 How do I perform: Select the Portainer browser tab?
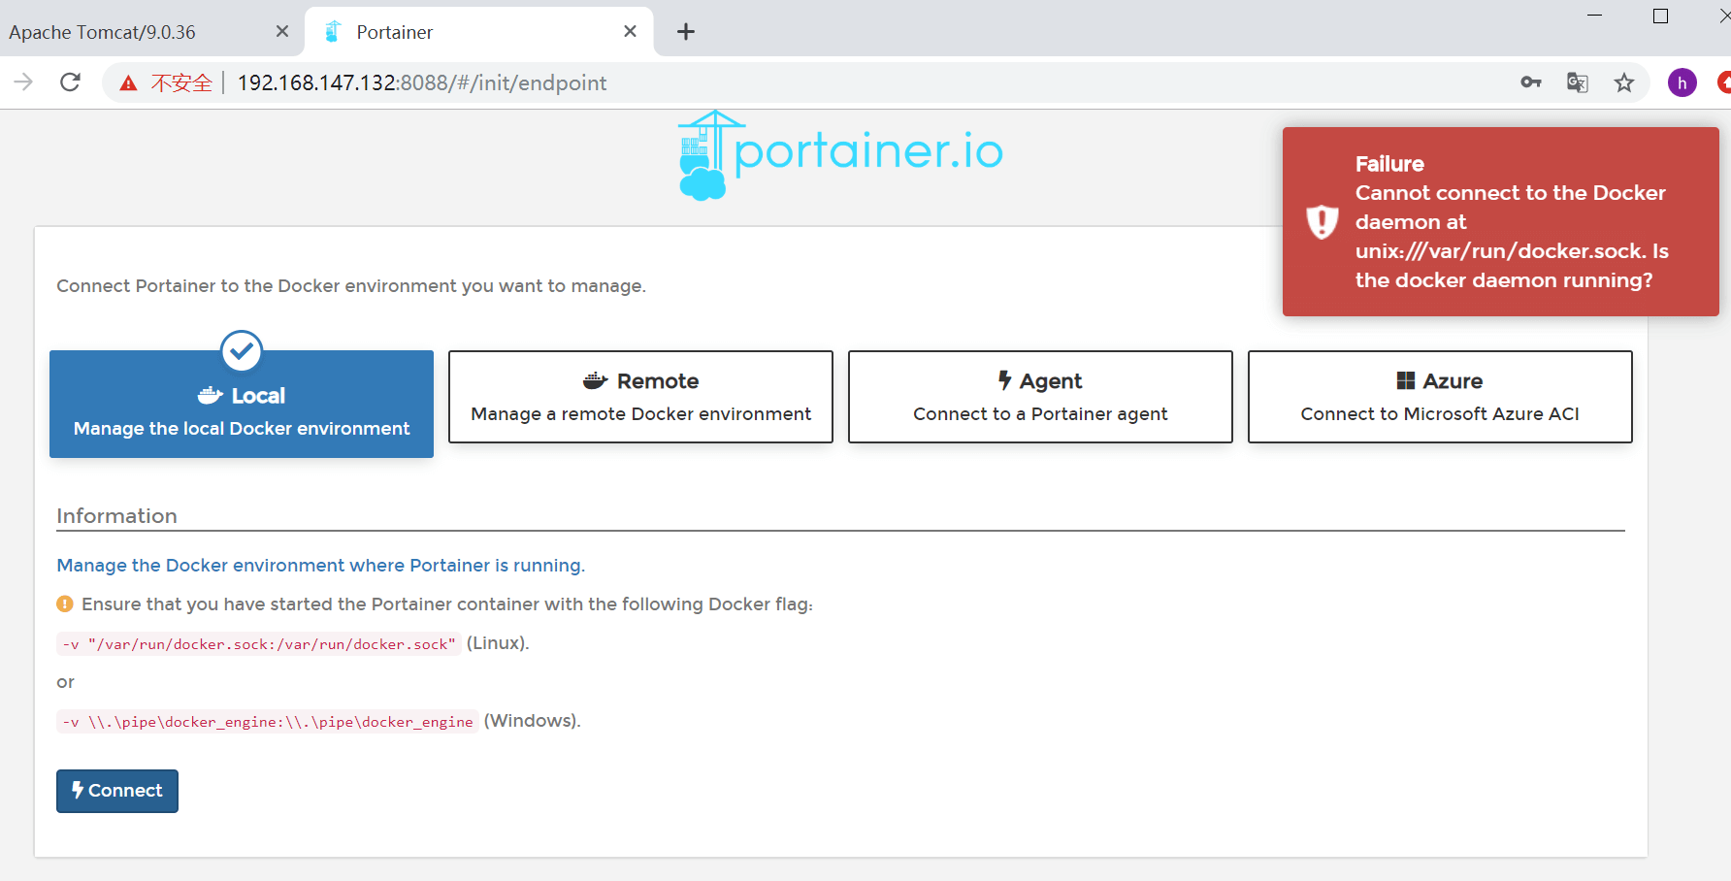(x=479, y=32)
